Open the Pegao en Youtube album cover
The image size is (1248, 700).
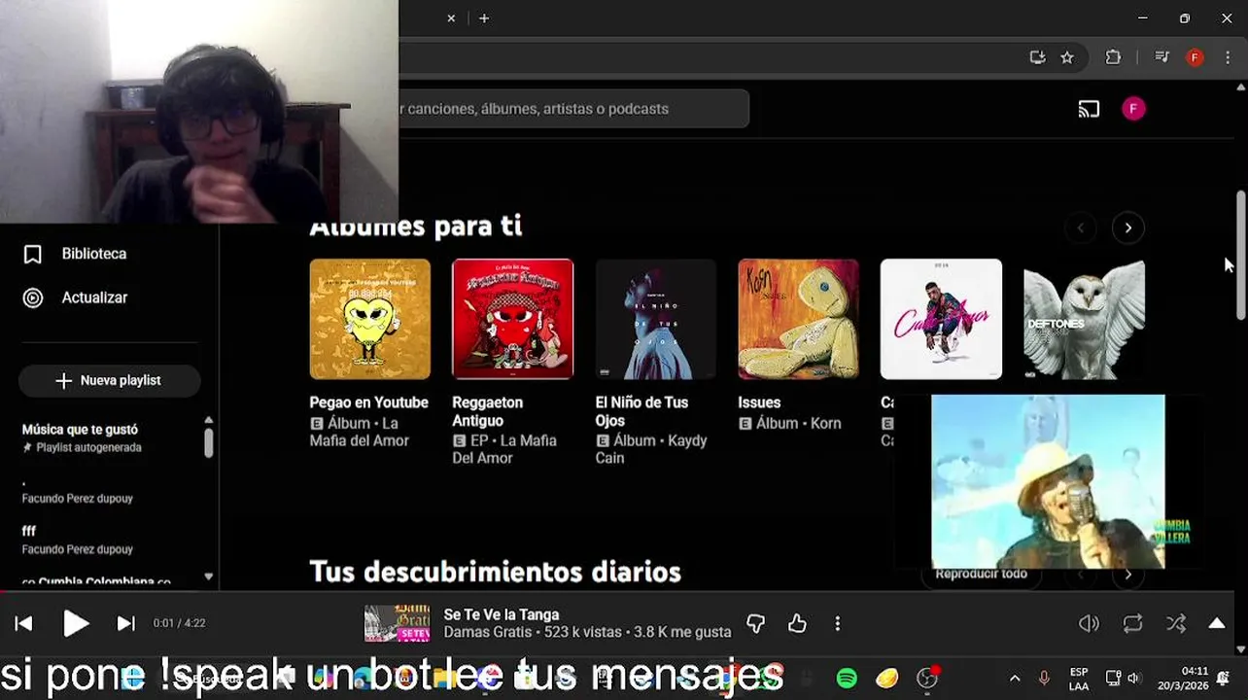click(x=369, y=319)
